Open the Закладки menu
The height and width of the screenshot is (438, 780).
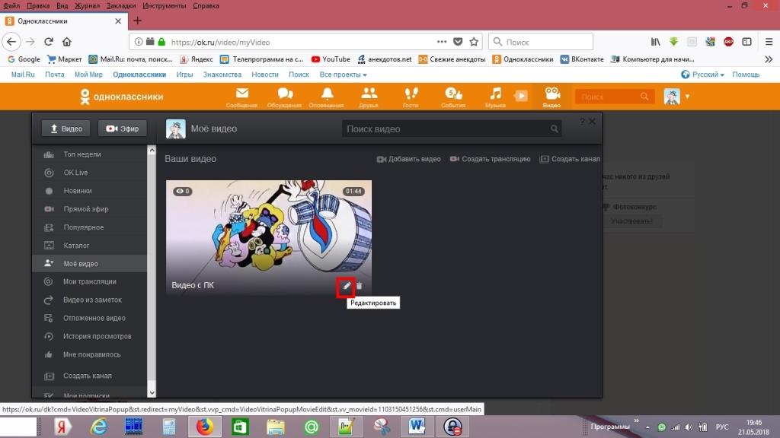pyautogui.click(x=121, y=6)
